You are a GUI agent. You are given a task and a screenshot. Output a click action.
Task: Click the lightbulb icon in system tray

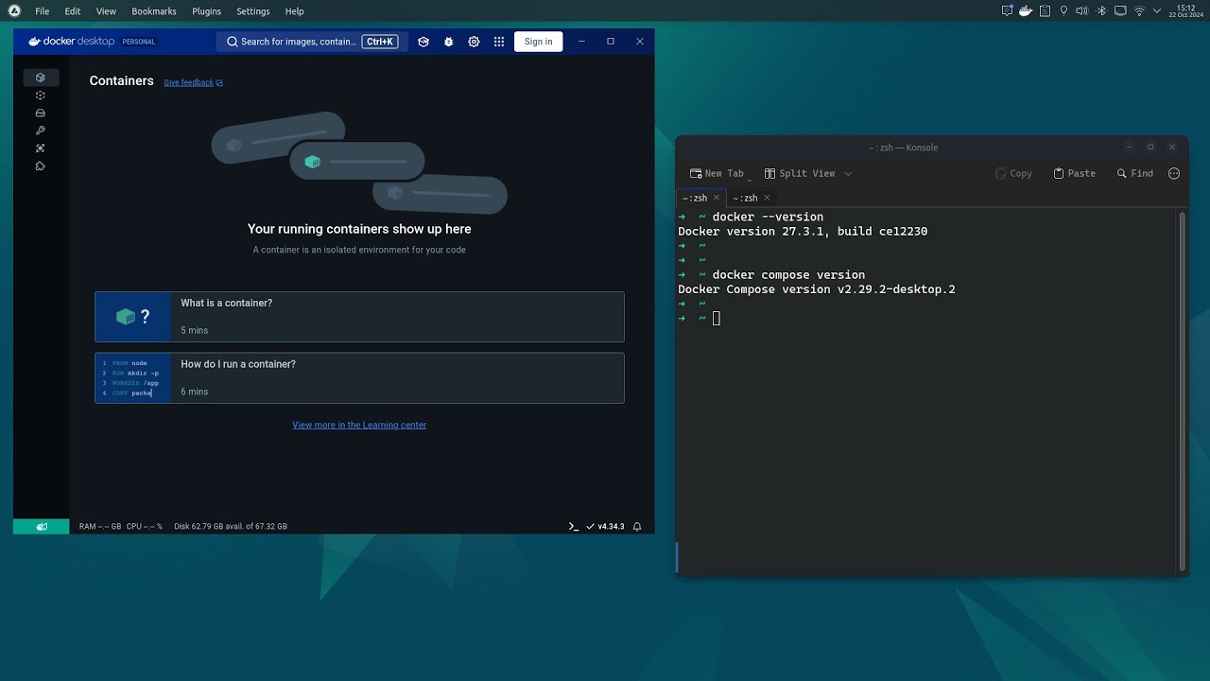(1063, 11)
